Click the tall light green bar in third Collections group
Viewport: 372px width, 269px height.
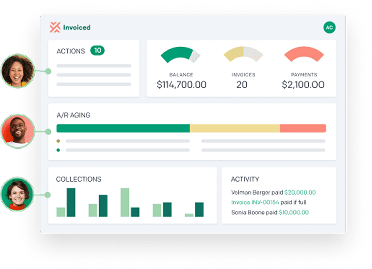(x=125, y=202)
